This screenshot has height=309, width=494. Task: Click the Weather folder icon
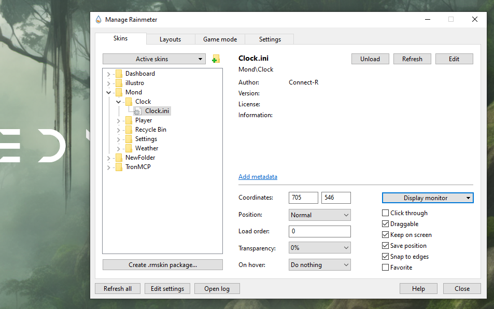click(129, 148)
